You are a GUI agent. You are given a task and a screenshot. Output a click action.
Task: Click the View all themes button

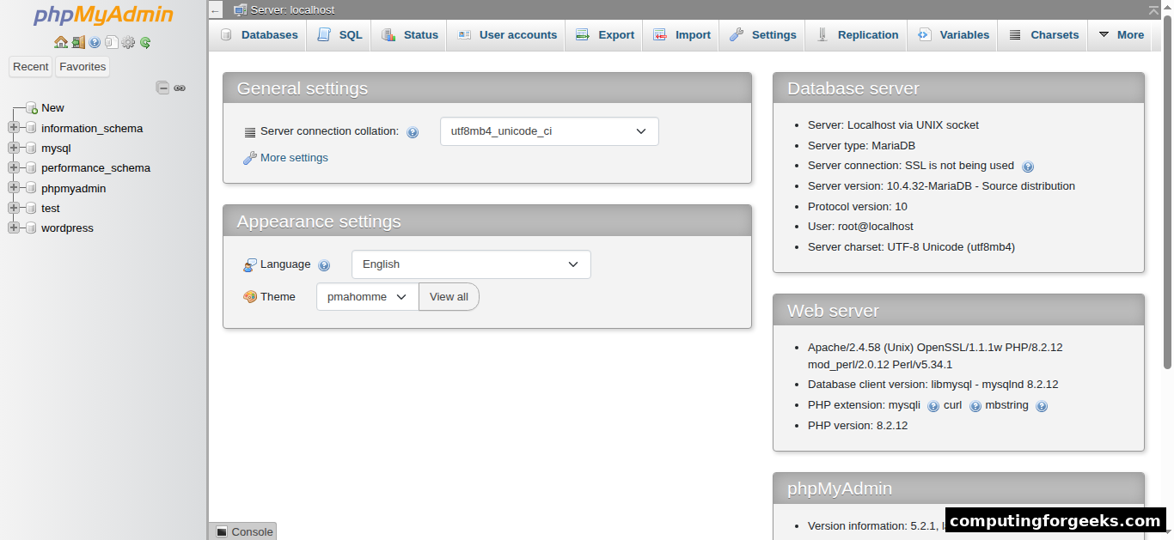pos(449,296)
